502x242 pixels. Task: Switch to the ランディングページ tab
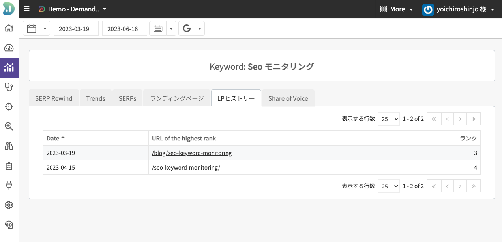177,98
